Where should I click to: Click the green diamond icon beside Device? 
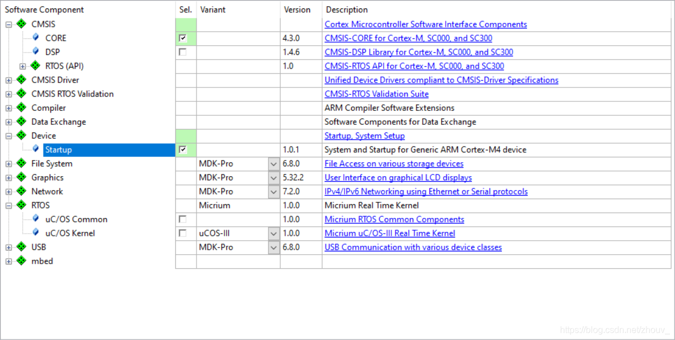click(22, 135)
